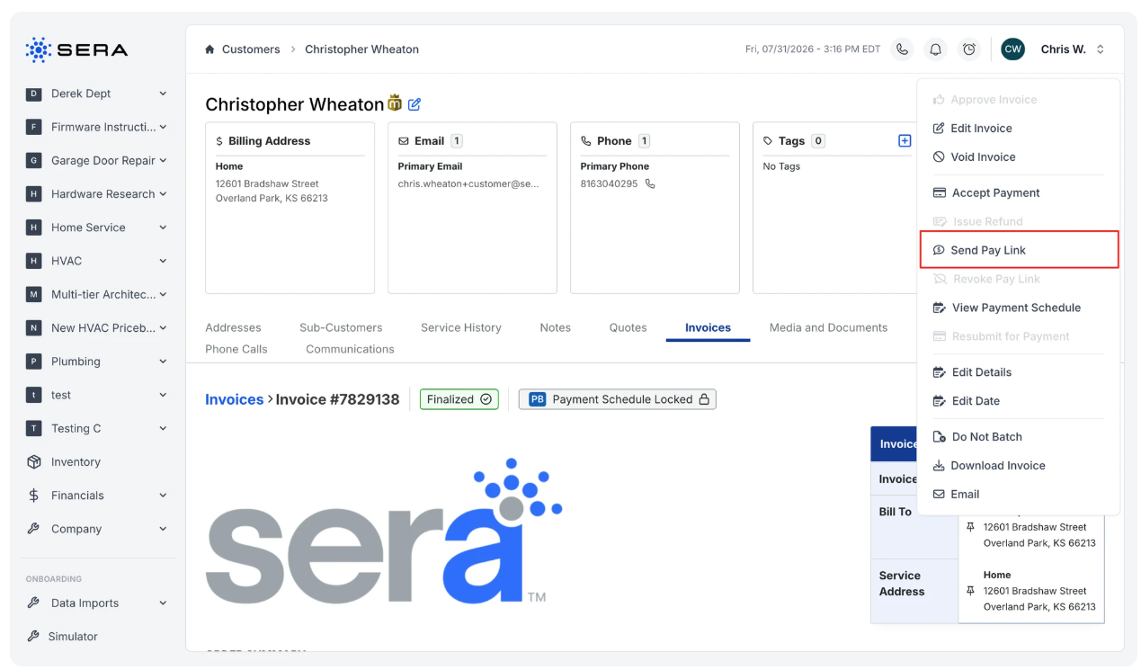
Task: Click phone number 8163040295
Action: [609, 183]
